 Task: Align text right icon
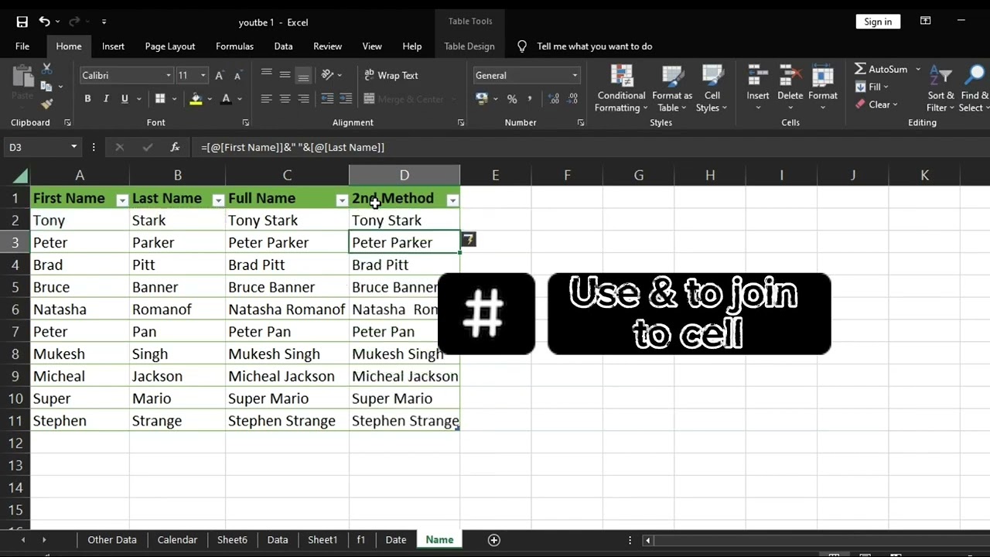click(304, 99)
